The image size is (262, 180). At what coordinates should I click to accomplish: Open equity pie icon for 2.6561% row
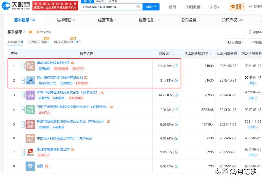176,152
